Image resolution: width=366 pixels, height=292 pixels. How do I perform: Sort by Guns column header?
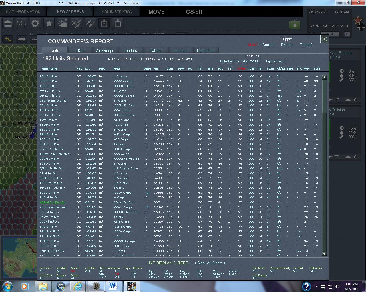[x=170, y=68]
